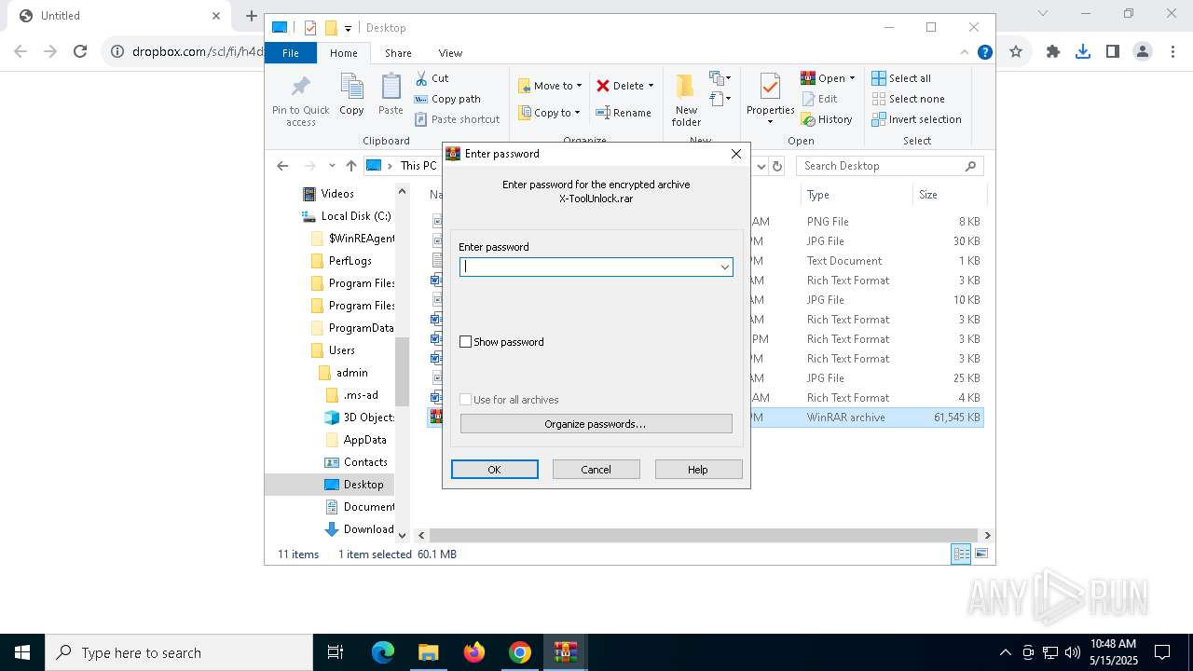
Task: Open a new Chrome tab
Action: click(251, 16)
